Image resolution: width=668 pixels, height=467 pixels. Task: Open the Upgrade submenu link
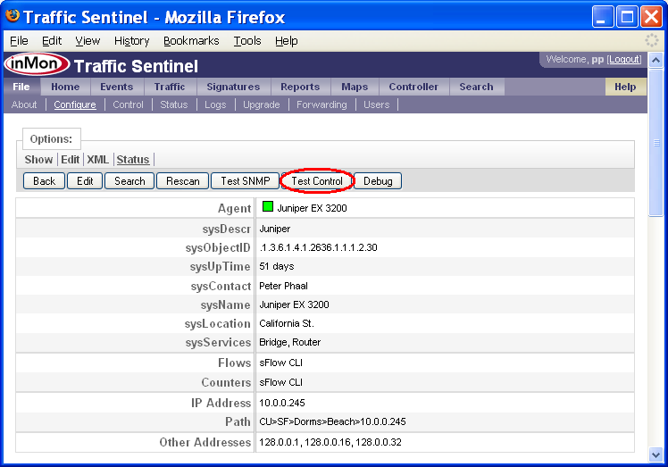point(261,104)
